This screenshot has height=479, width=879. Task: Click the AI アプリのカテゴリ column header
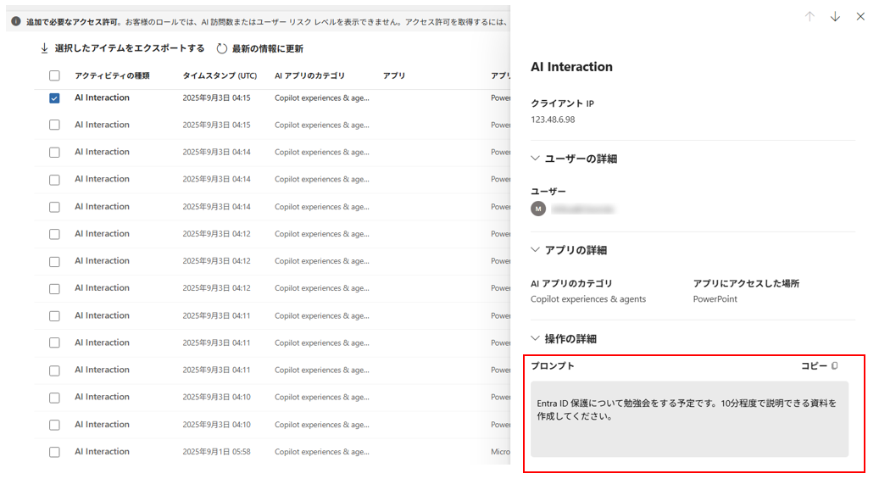click(x=309, y=75)
